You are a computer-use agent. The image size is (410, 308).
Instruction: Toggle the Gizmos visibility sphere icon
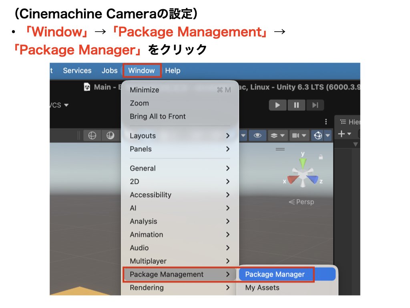(x=318, y=136)
